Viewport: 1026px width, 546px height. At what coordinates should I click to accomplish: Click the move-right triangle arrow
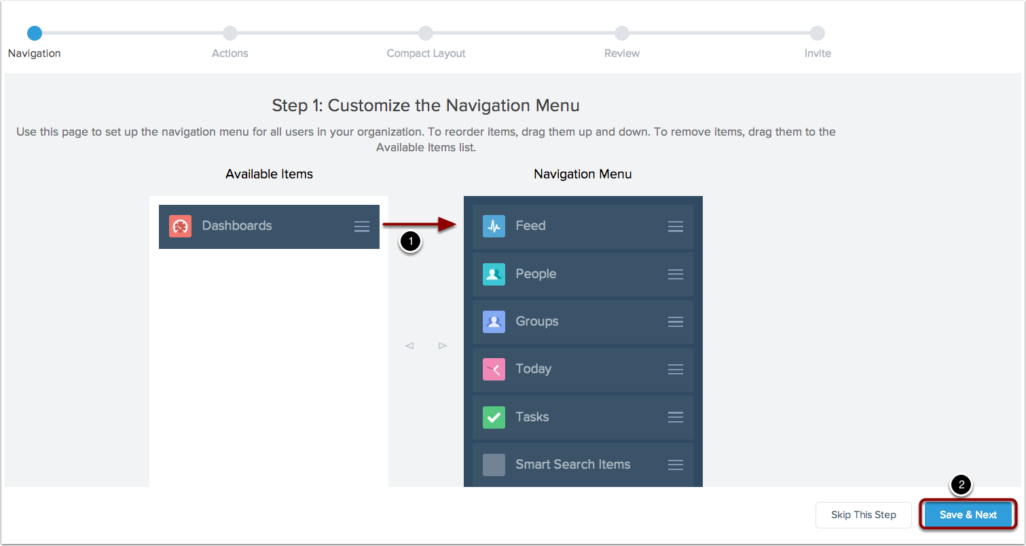(x=443, y=346)
